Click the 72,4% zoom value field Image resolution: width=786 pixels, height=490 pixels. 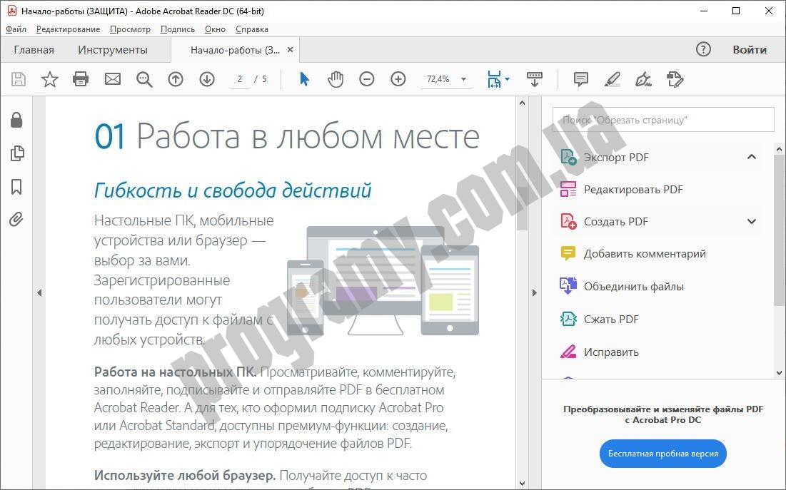(438, 79)
